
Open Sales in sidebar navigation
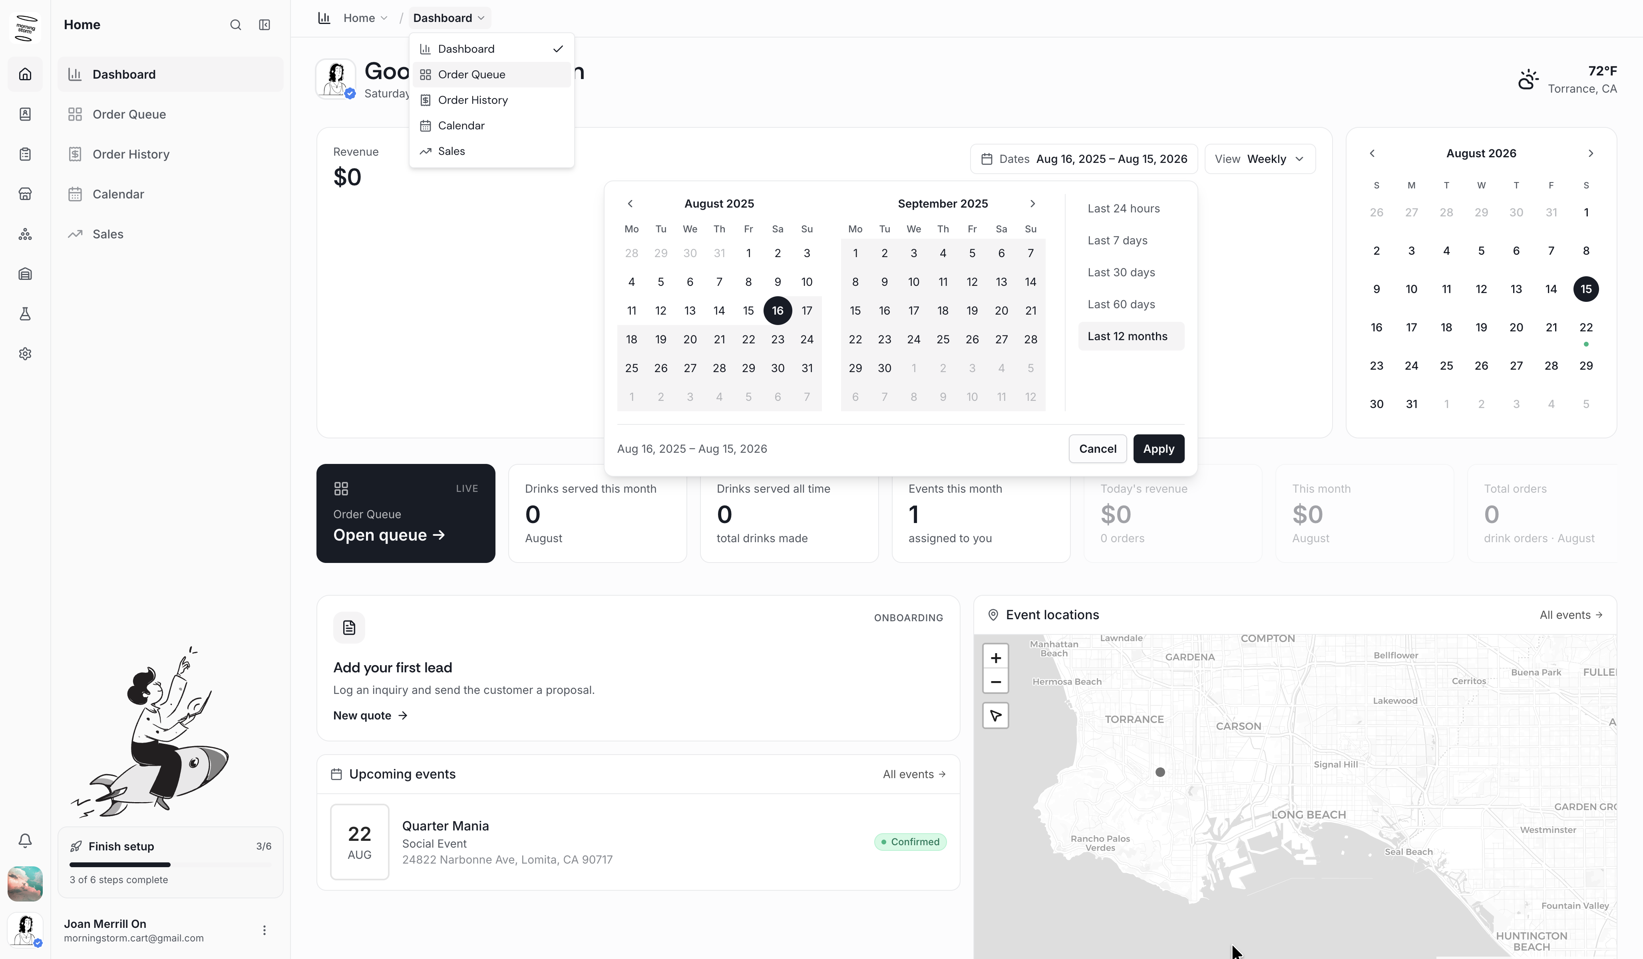pos(171,234)
